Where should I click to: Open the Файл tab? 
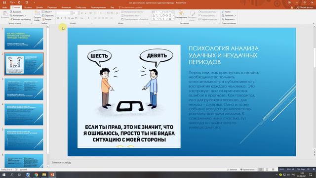(x=4, y=7)
